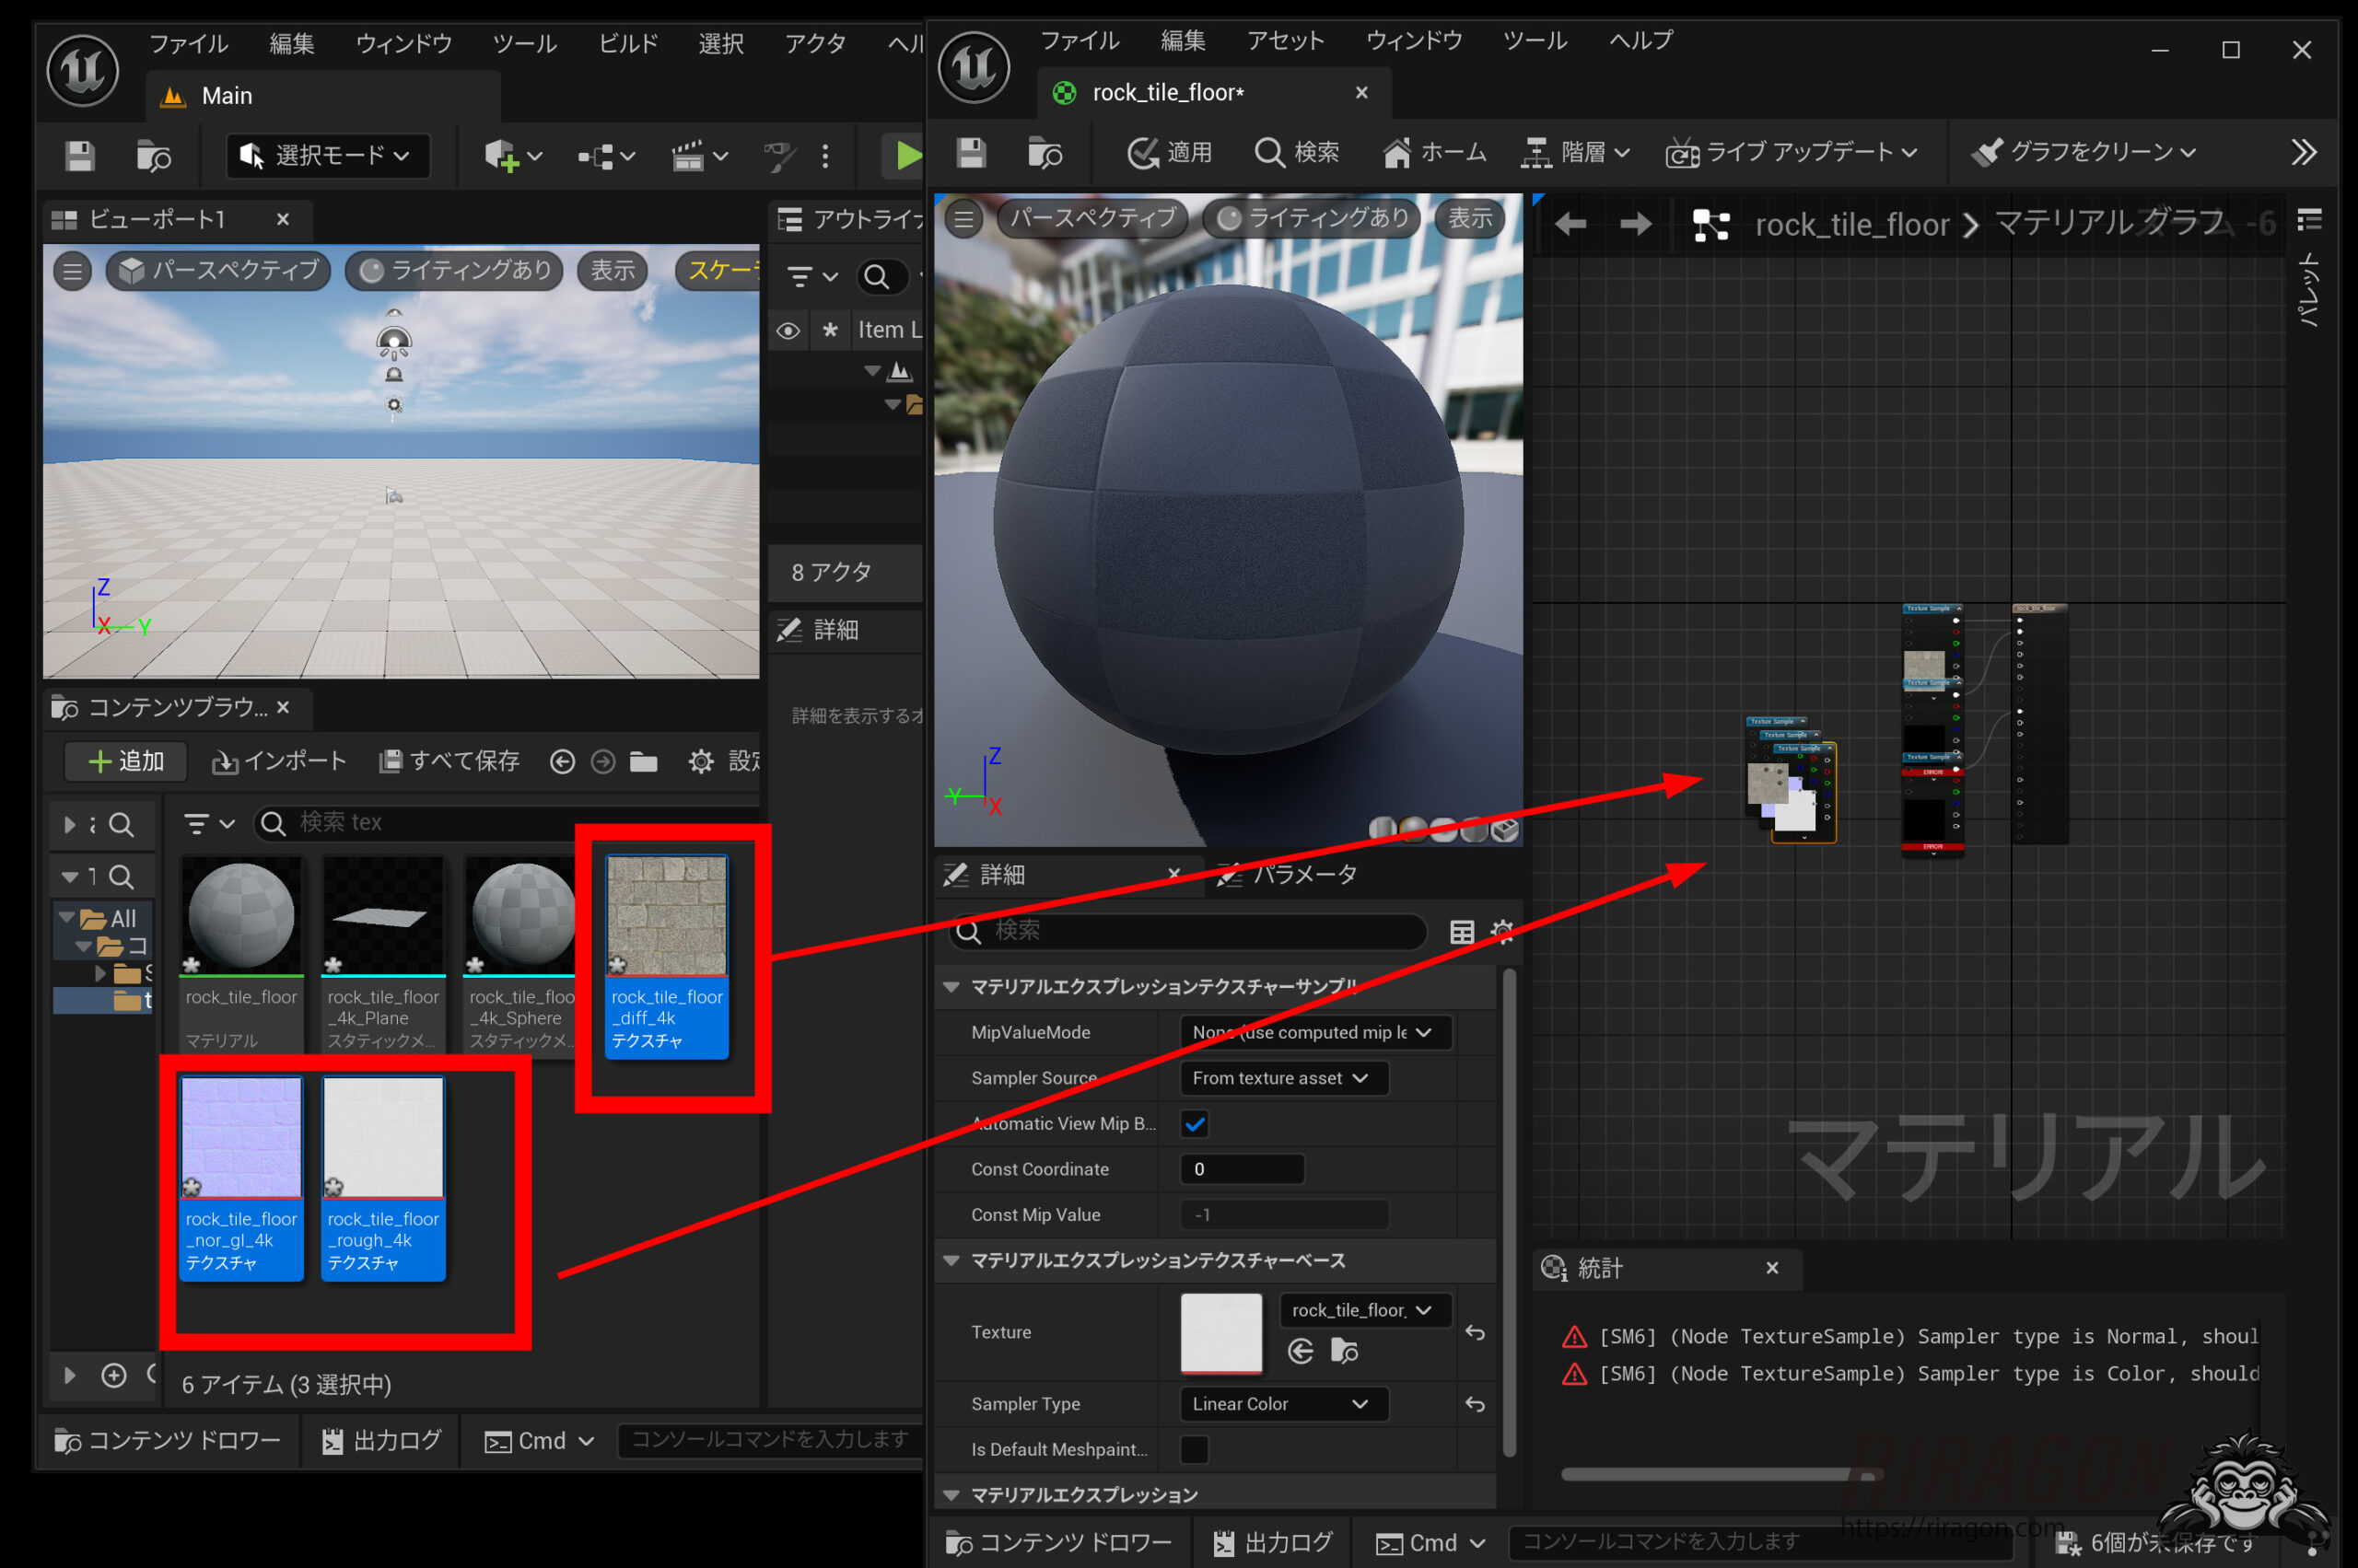This screenshot has width=2358, height=1568.
Task: Click the Clean Graph (グラフをクリーン) broom icon
Action: pos(1986,152)
